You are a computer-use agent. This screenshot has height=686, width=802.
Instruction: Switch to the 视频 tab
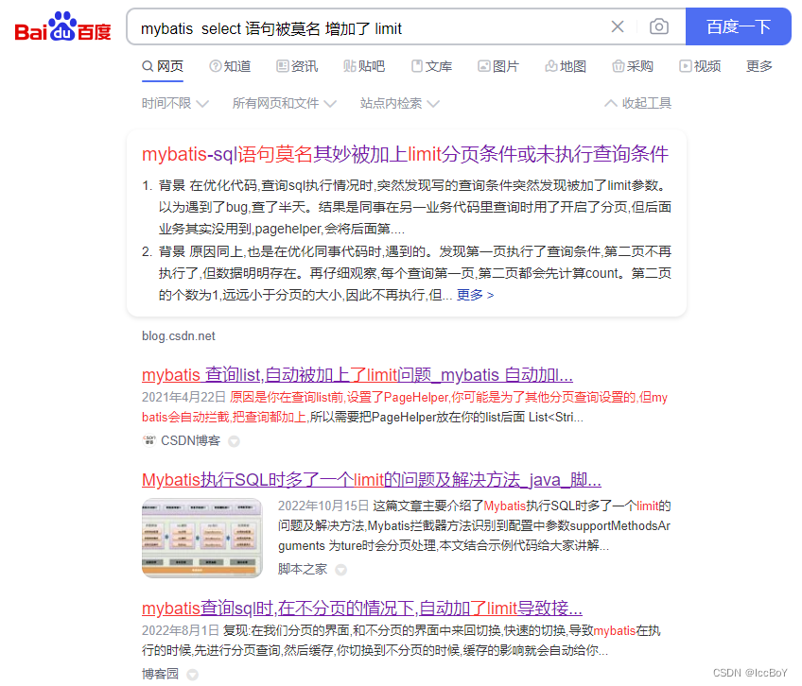coord(700,66)
